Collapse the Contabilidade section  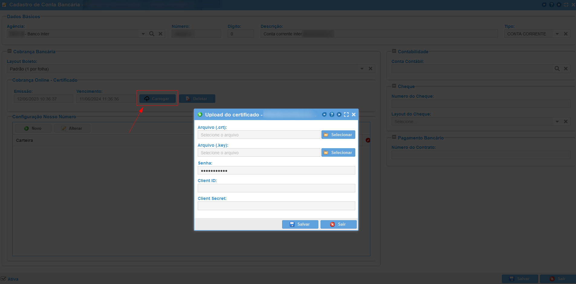pos(394,51)
